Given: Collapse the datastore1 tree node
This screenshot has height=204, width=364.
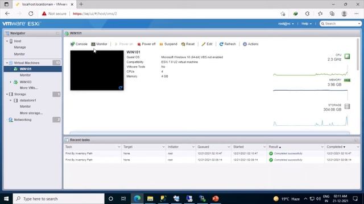Looking at the screenshot, I should click(10, 100).
